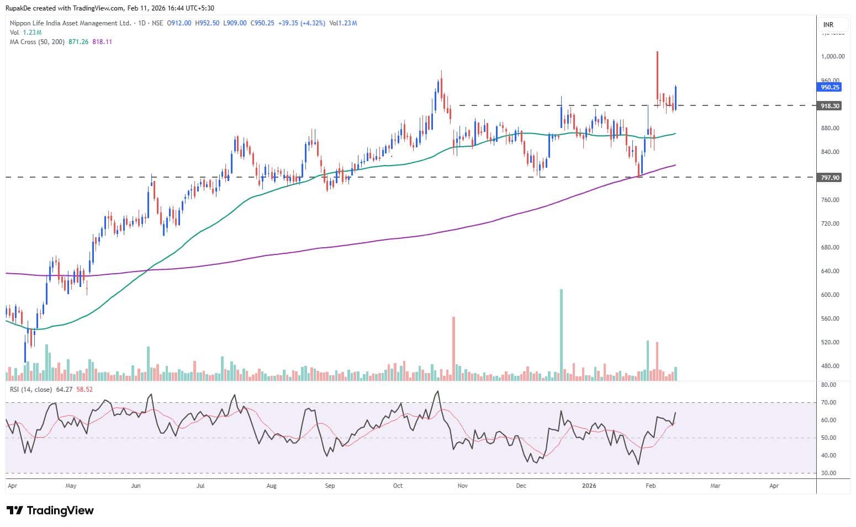
Task: Click the RupakDe created with TradingView.com header text
Action: (110, 8)
